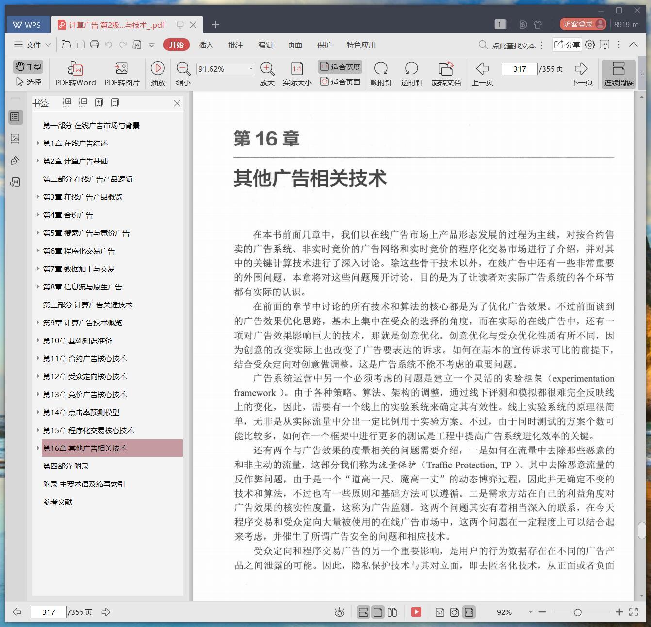This screenshot has width=651, height=627.
Task: Open quick access toolbar customize dropdown
Action: pyautogui.click(x=151, y=45)
